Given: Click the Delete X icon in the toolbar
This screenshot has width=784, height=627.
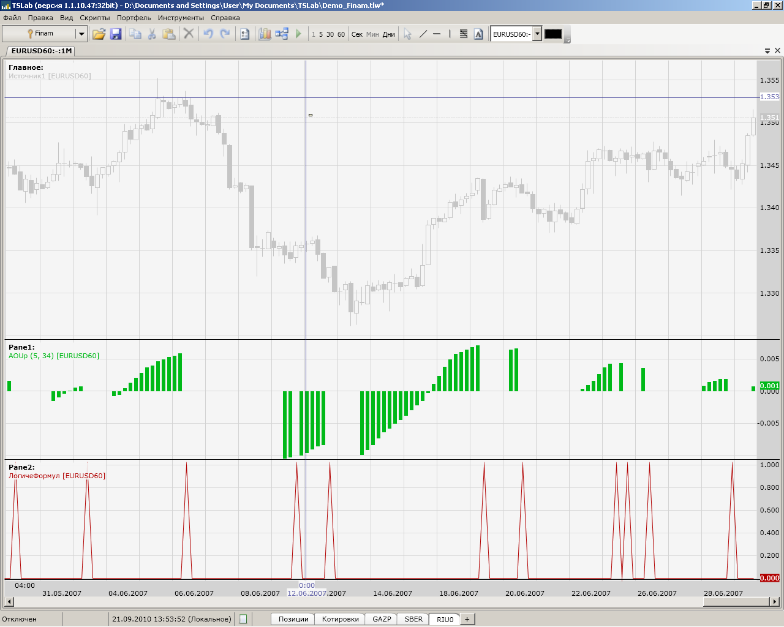Looking at the screenshot, I should pos(189,34).
